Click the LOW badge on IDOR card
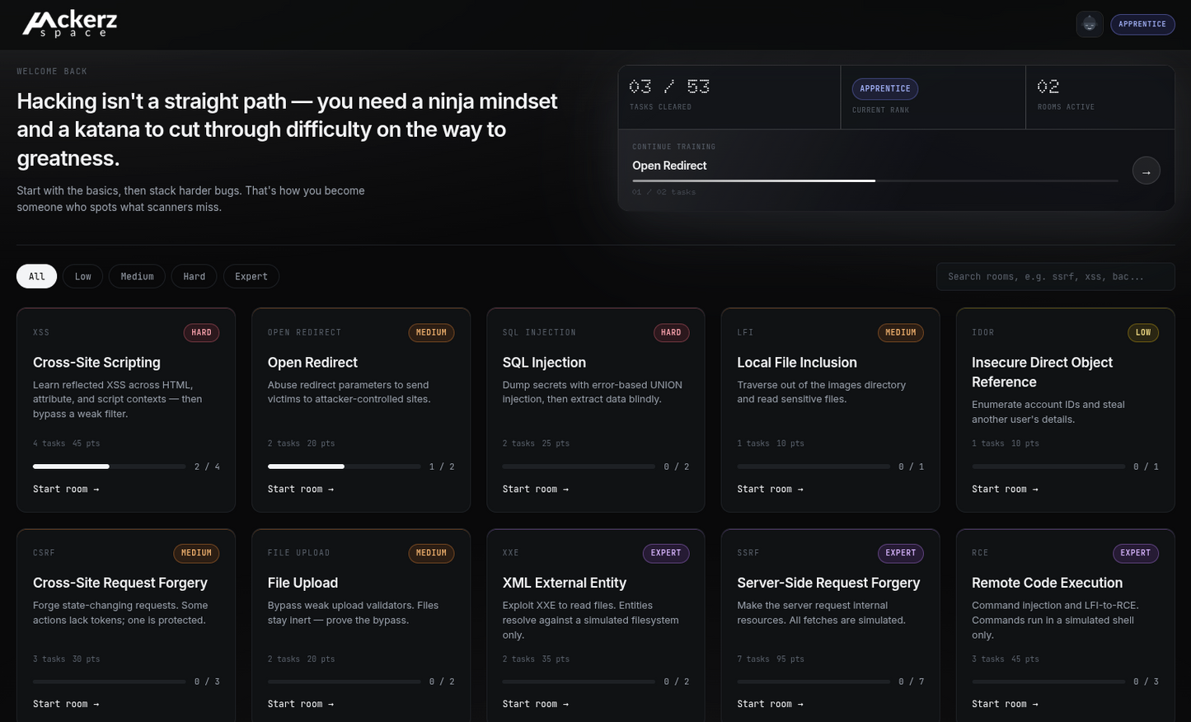1191x722 pixels. tap(1143, 332)
